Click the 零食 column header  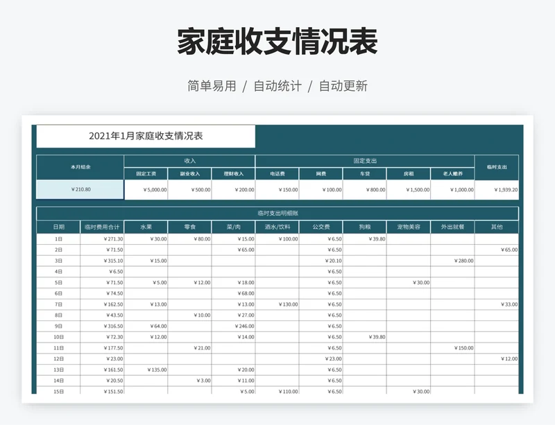point(189,227)
